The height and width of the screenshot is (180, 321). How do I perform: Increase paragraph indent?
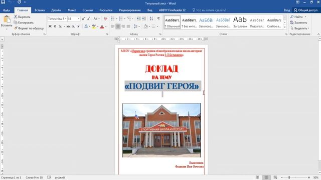click(x=144, y=19)
